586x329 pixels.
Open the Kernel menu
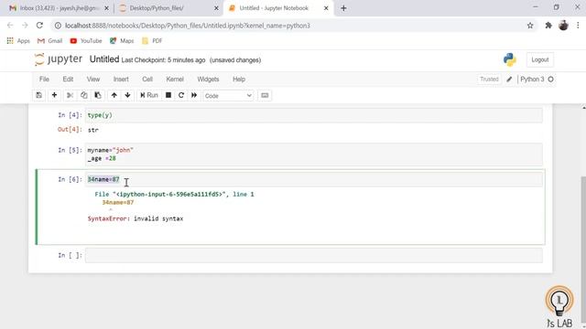coord(175,80)
